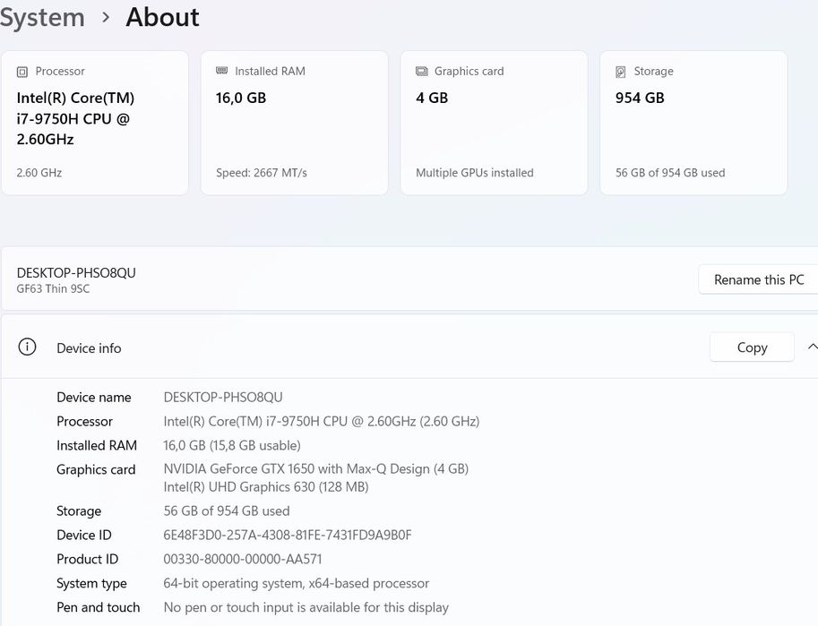Viewport: 818px width, 626px height.
Task: Click the Graphics card title label
Action: pyautogui.click(x=469, y=72)
